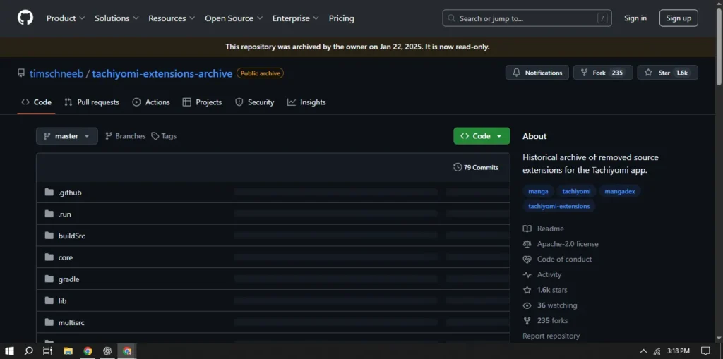The image size is (723, 359).
Task: Open the Apache-2.0 license link
Action: tap(567, 244)
